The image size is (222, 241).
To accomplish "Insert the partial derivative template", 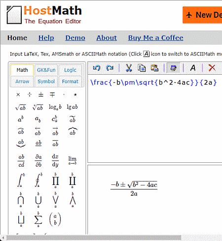I will pyautogui.click(x=38, y=161).
